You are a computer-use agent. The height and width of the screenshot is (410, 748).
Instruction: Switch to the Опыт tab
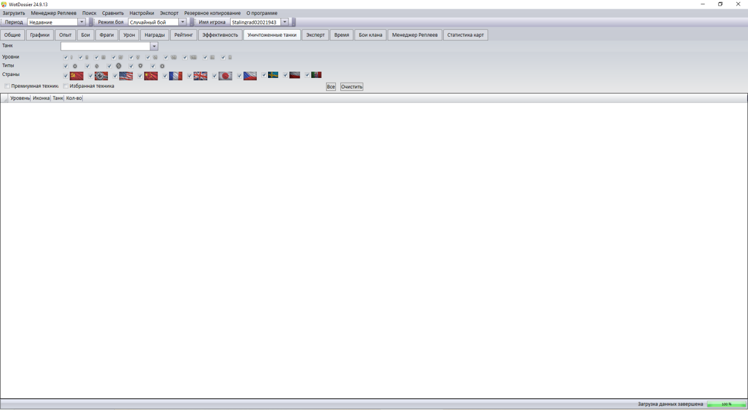pos(65,35)
